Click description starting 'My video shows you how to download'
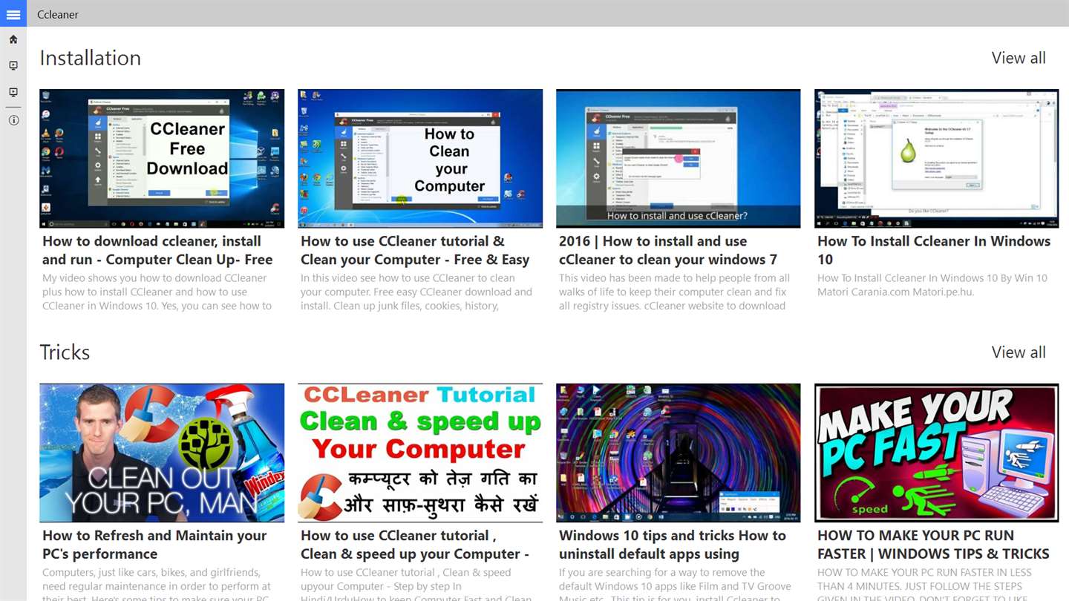Screen dimensions: 1069x601 click(157, 292)
